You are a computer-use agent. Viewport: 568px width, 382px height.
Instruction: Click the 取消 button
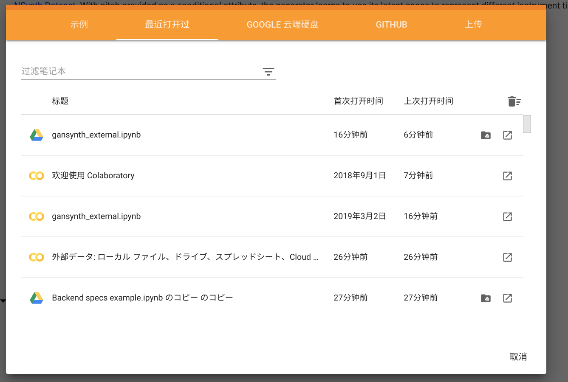click(x=518, y=357)
